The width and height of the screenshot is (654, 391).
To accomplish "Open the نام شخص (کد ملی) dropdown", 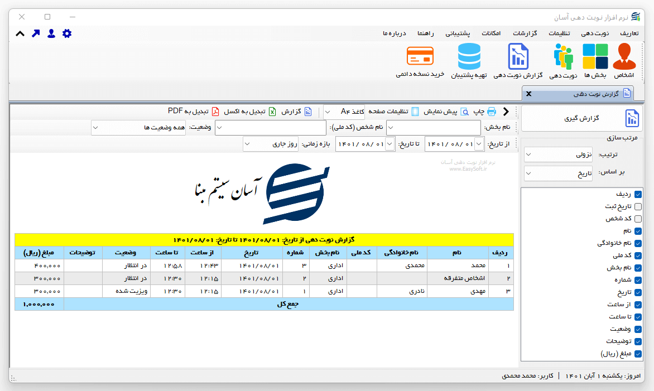I will 270,128.
